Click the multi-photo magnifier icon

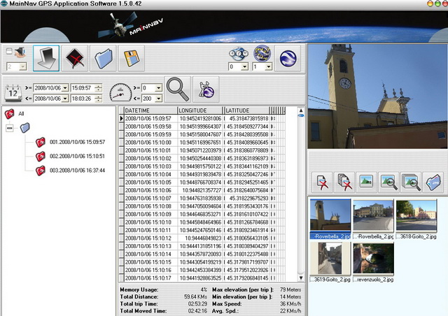(411, 182)
